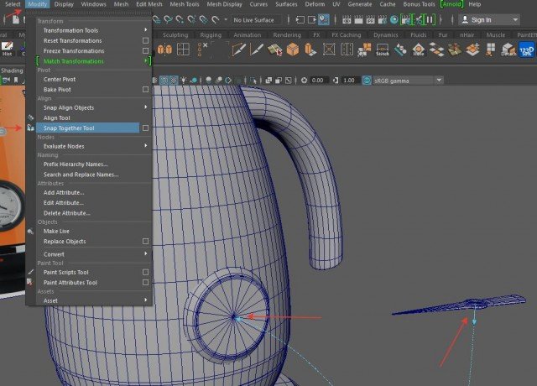Open option box for Bake Pivot

(146, 90)
